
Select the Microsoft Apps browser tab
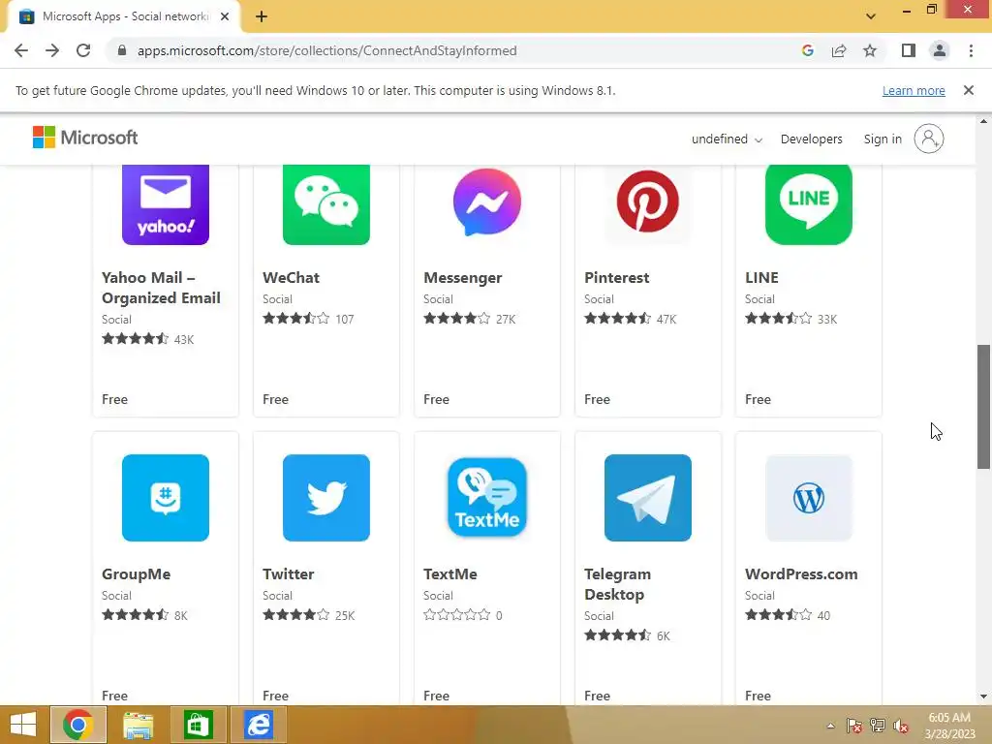click(x=123, y=17)
